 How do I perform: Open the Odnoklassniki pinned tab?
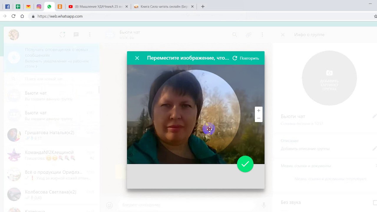tap(60, 6)
